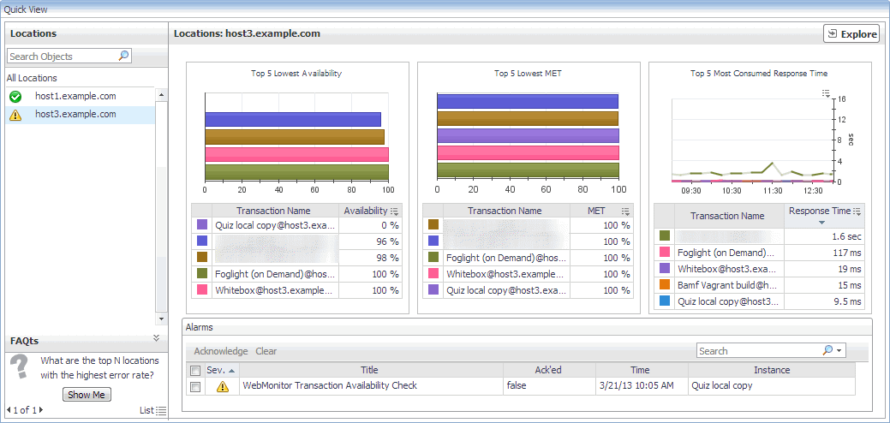
Task: Click the Acknowledge action in Alarms
Action: tap(220, 351)
